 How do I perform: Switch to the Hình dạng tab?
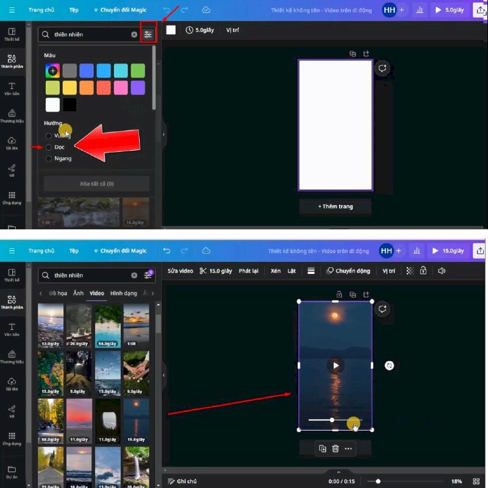[x=124, y=293]
